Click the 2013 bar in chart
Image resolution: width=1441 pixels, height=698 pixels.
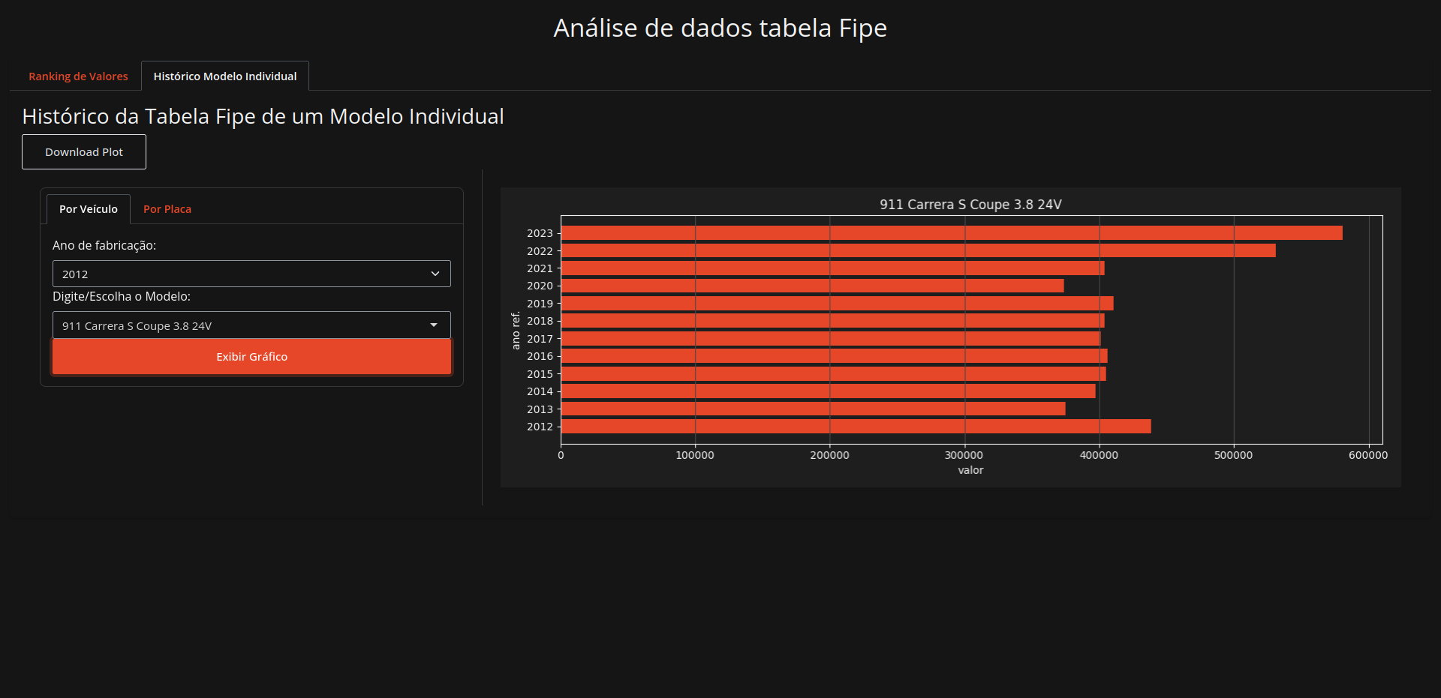tap(814, 409)
